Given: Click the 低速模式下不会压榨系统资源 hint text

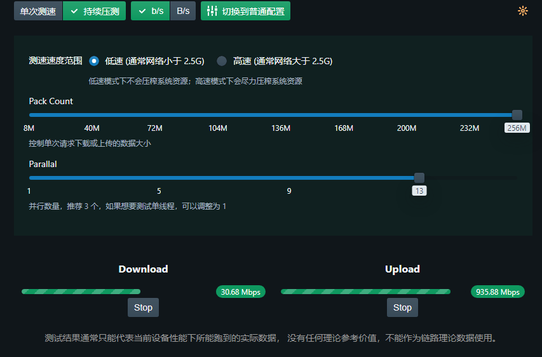Looking at the screenshot, I should (x=195, y=81).
